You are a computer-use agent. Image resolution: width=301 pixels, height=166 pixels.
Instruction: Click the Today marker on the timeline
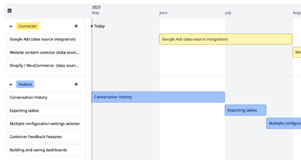pyautogui.click(x=99, y=26)
